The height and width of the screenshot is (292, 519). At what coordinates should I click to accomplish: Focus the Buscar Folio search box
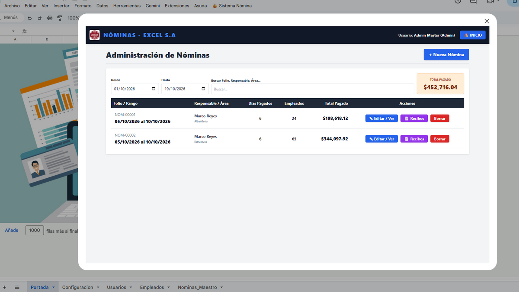pos(312,89)
